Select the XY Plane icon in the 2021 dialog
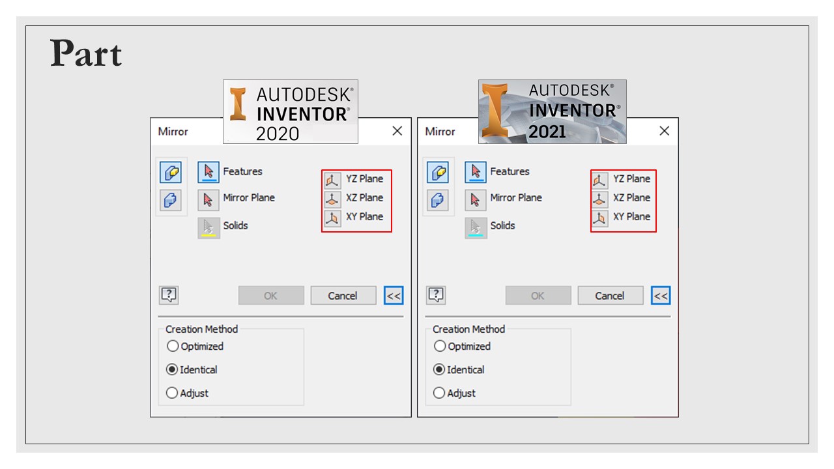The height and width of the screenshot is (469, 834). tap(599, 218)
